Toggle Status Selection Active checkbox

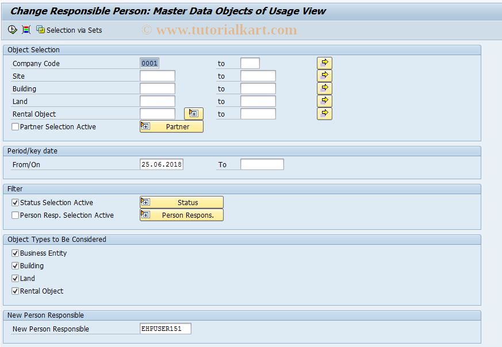click(x=15, y=202)
